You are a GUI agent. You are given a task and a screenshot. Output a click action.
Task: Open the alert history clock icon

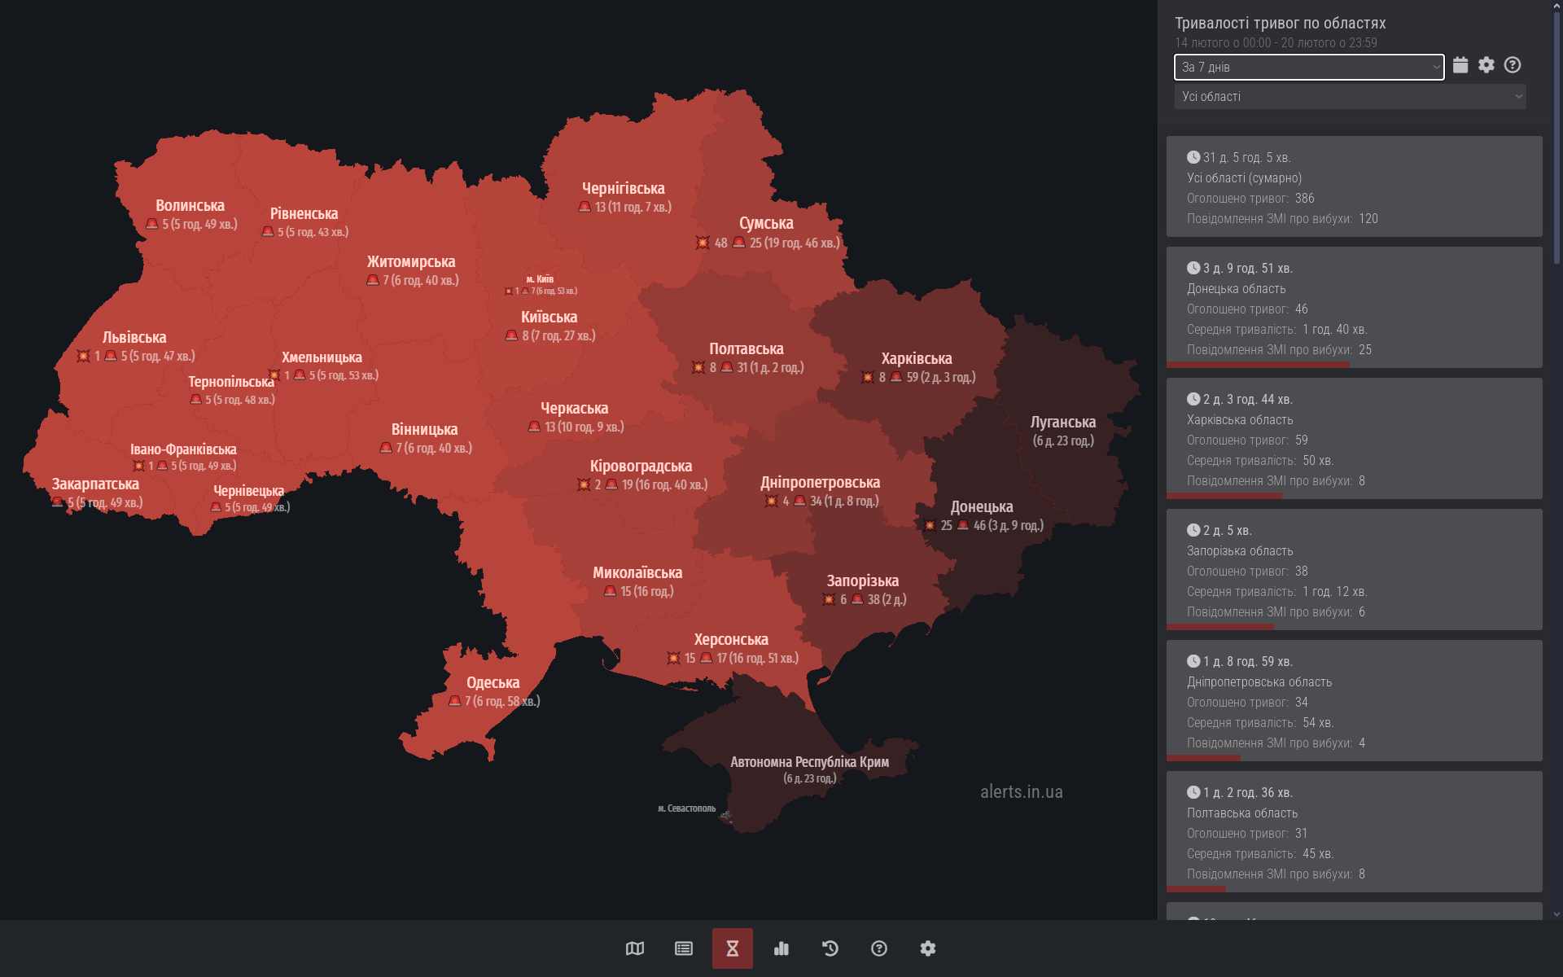tap(830, 949)
